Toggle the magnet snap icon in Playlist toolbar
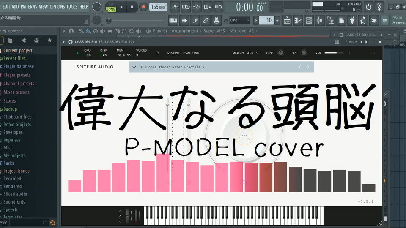Screen dimensions: 406x228 pos(71,31)
